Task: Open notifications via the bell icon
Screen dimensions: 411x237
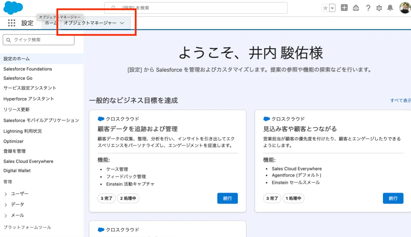Action: [390, 8]
